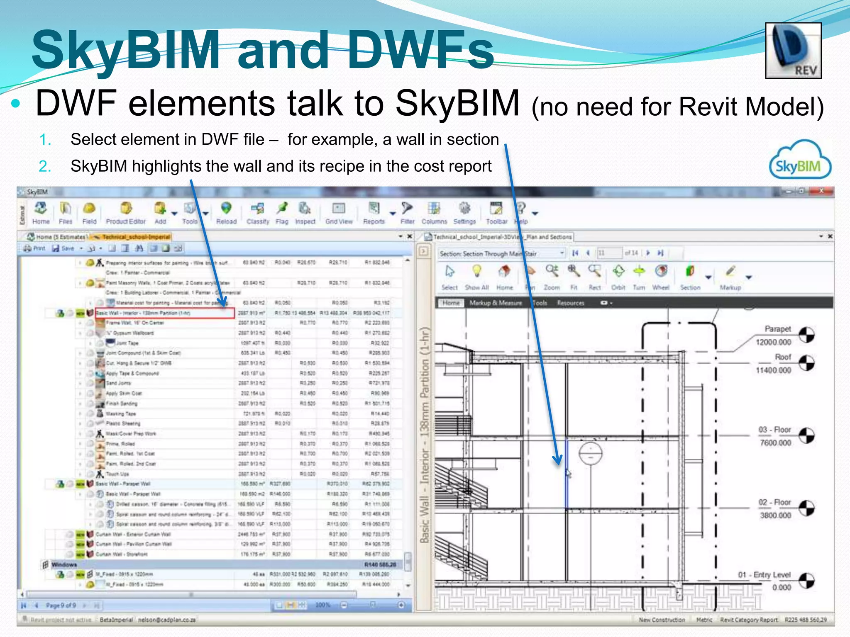Expand the Gypsum Wallboard row
The width and height of the screenshot is (850, 637).
pos(80,333)
